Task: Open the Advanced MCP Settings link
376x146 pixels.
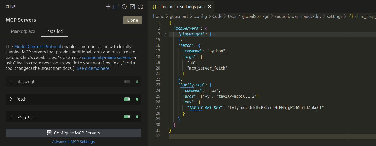Action: pos(73,142)
